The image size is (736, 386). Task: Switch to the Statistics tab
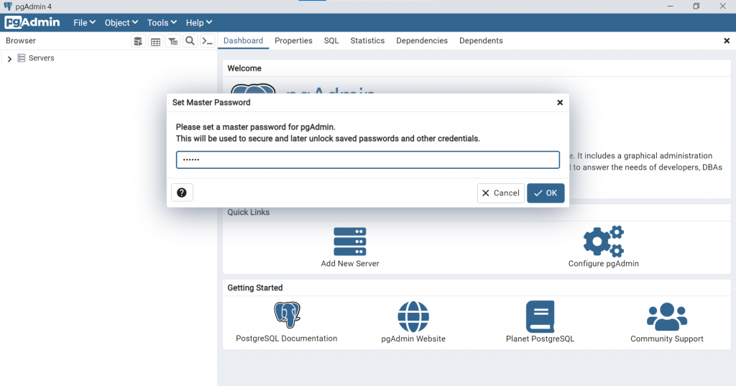pos(367,41)
